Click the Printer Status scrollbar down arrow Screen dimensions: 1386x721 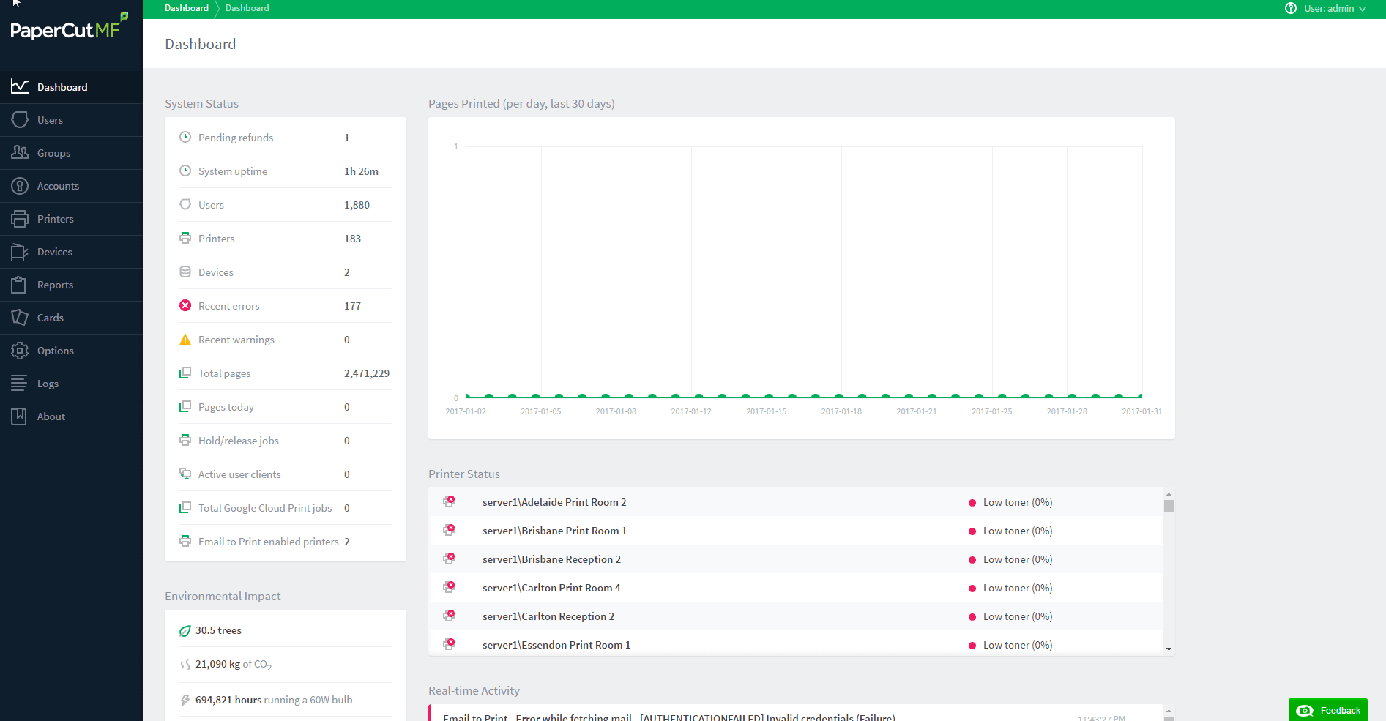click(x=1169, y=649)
